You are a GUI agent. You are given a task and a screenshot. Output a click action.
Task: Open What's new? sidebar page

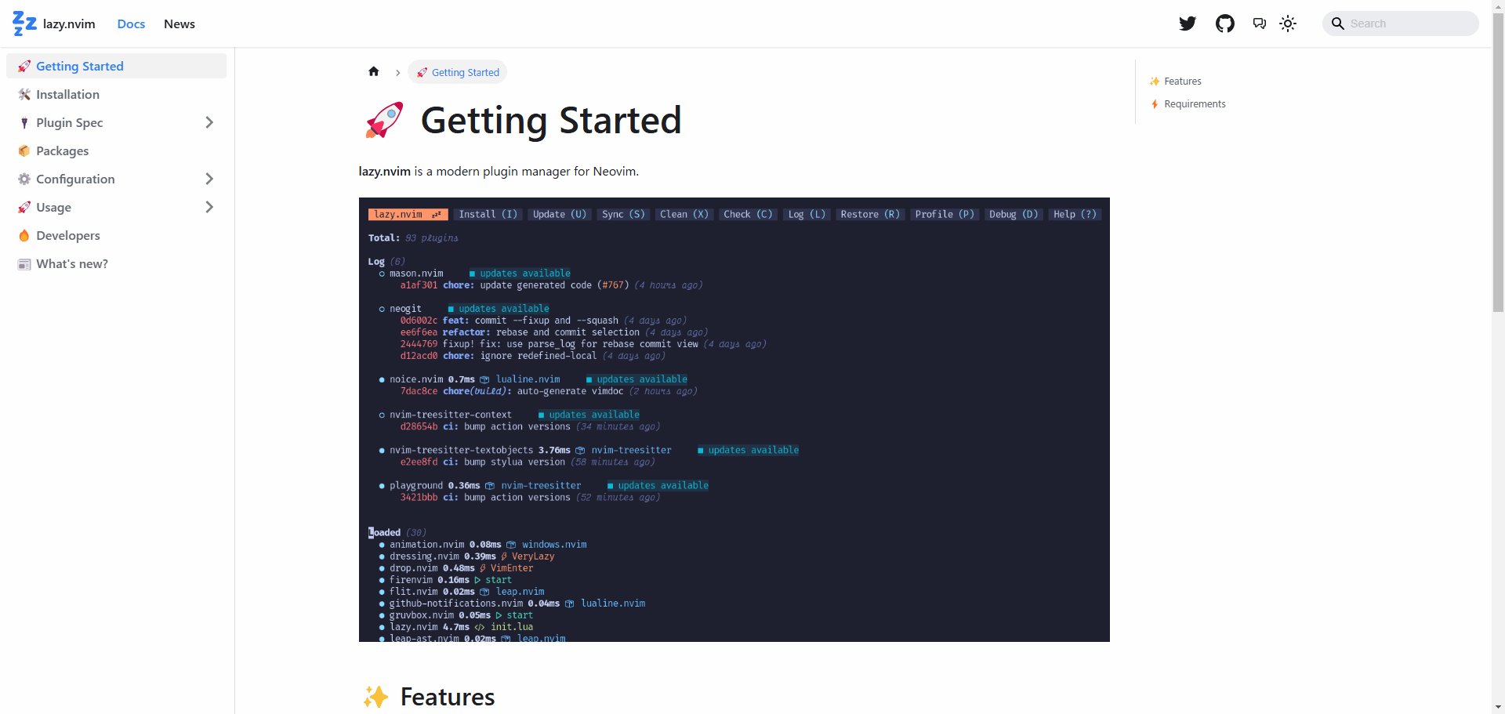click(116, 263)
